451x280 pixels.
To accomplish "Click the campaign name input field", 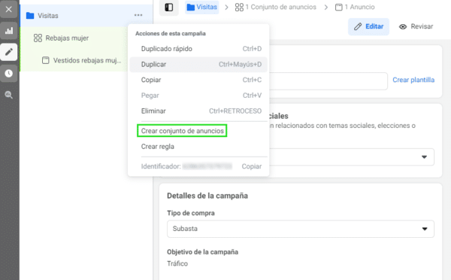I will click(x=328, y=81).
